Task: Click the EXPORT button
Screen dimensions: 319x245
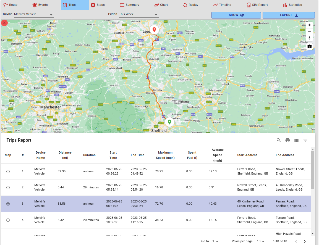Action: (289, 15)
